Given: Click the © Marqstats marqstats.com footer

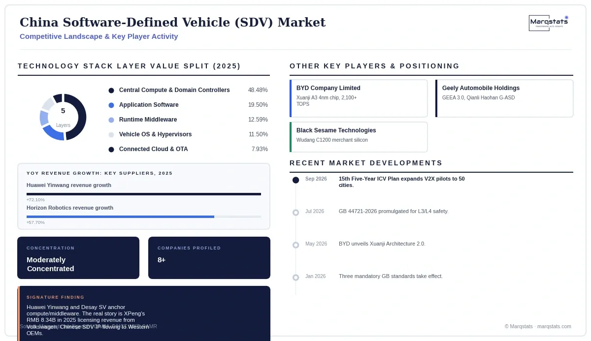Looking at the screenshot, I should point(538,326).
